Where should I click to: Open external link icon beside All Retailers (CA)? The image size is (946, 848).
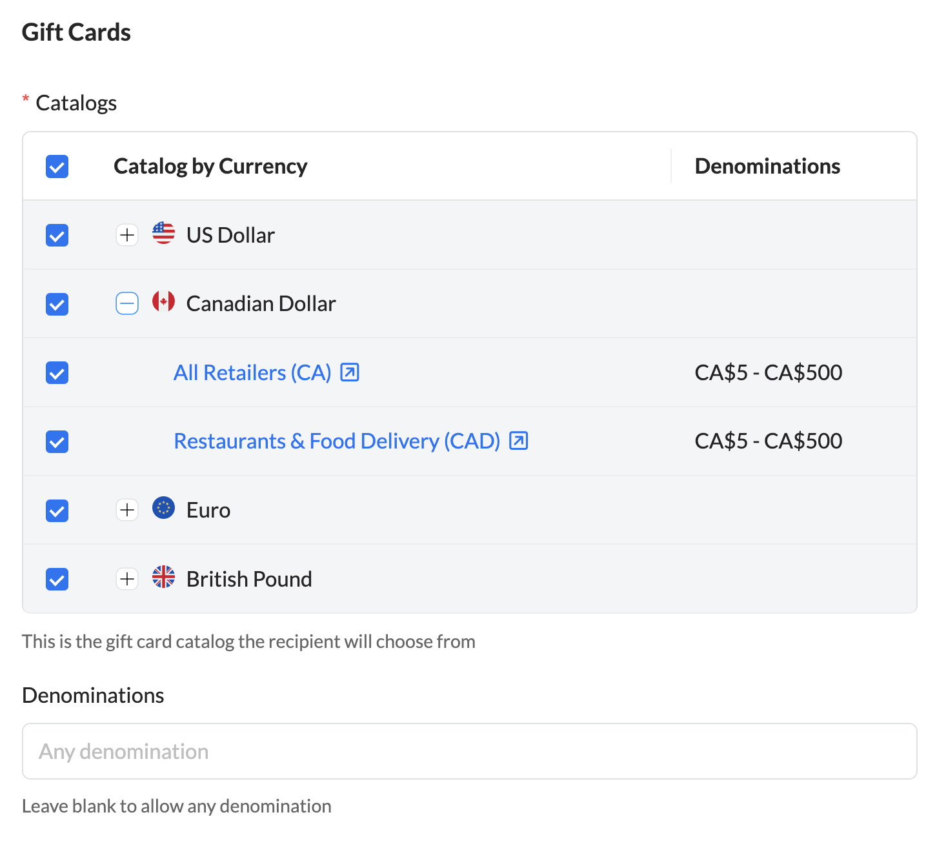350,372
